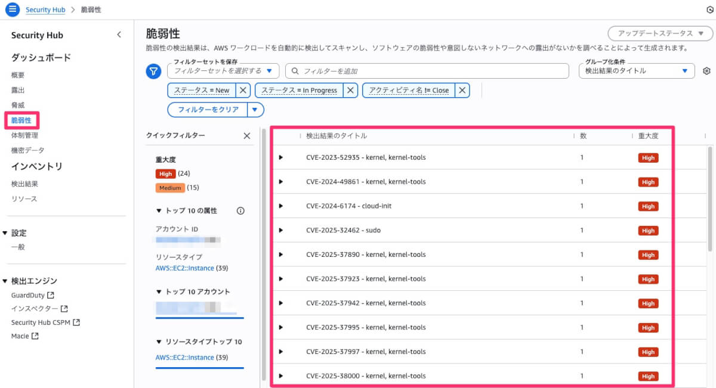Open リソース under インベントリ
This screenshot has width=716, height=388.
pos(24,198)
